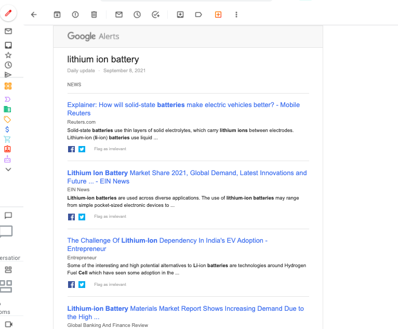Screen dimensions: 398x329
Task: Open Mail from the sidebar envelope icon
Action: [8, 31]
